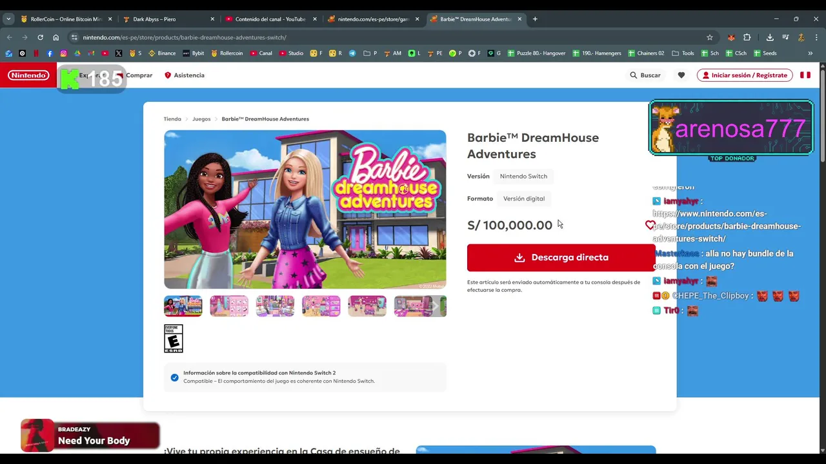Open the Chrome three-dot menu
This screenshot has width=826, height=464.
[816, 37]
